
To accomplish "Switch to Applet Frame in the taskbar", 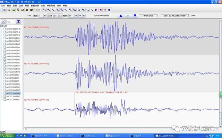I will coord(117,136).
